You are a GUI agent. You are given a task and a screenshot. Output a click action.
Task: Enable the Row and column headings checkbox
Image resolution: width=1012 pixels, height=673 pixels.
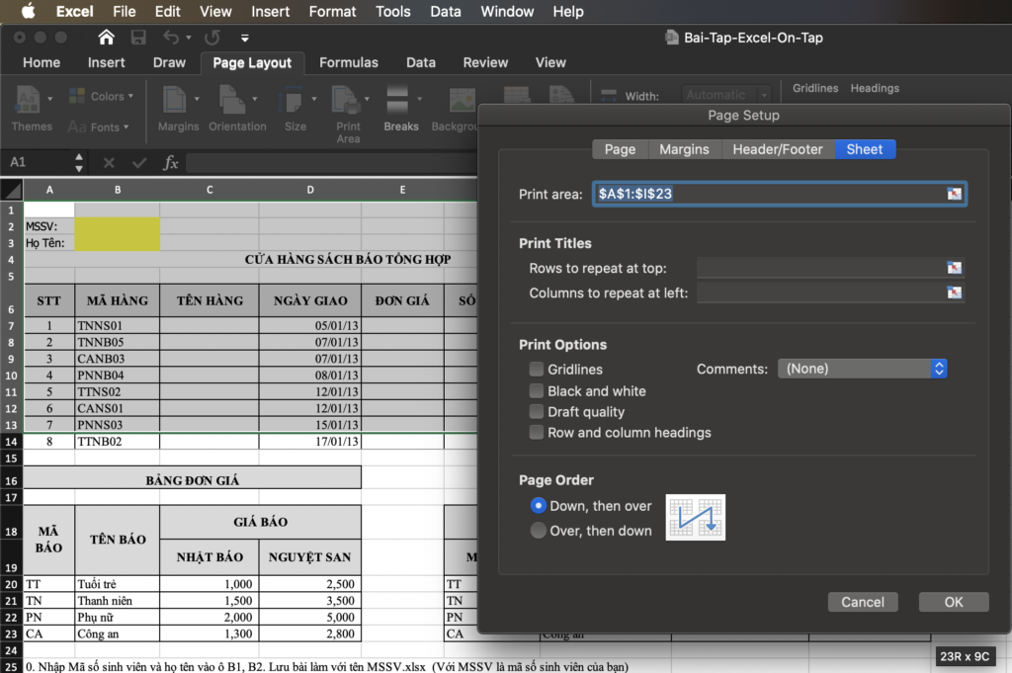(537, 432)
